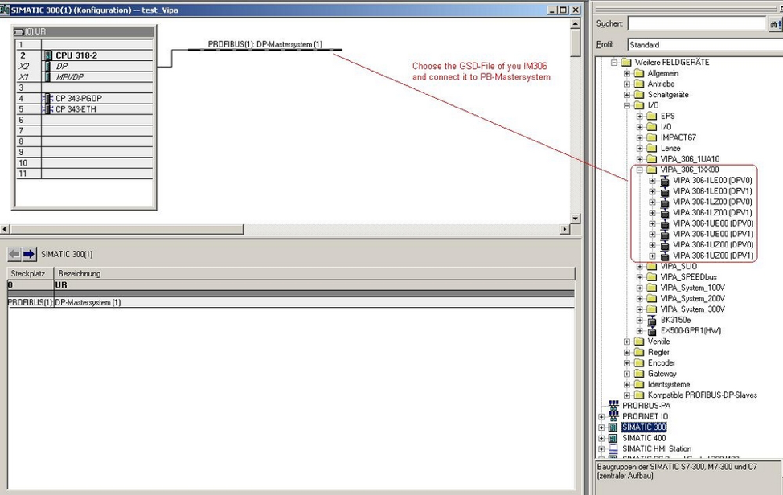783x495 pixels.
Task: Click the SIMATIC 400 station icon
Action: [x=613, y=438]
